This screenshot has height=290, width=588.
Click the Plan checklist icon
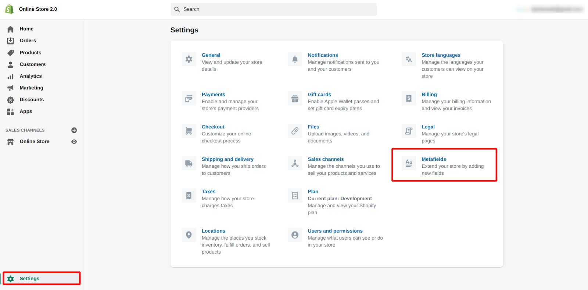(295, 196)
